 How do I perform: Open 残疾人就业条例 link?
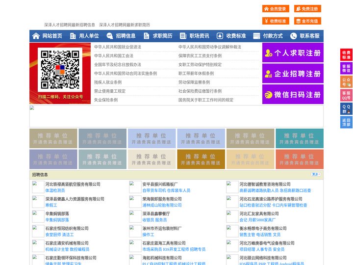pos(108,82)
